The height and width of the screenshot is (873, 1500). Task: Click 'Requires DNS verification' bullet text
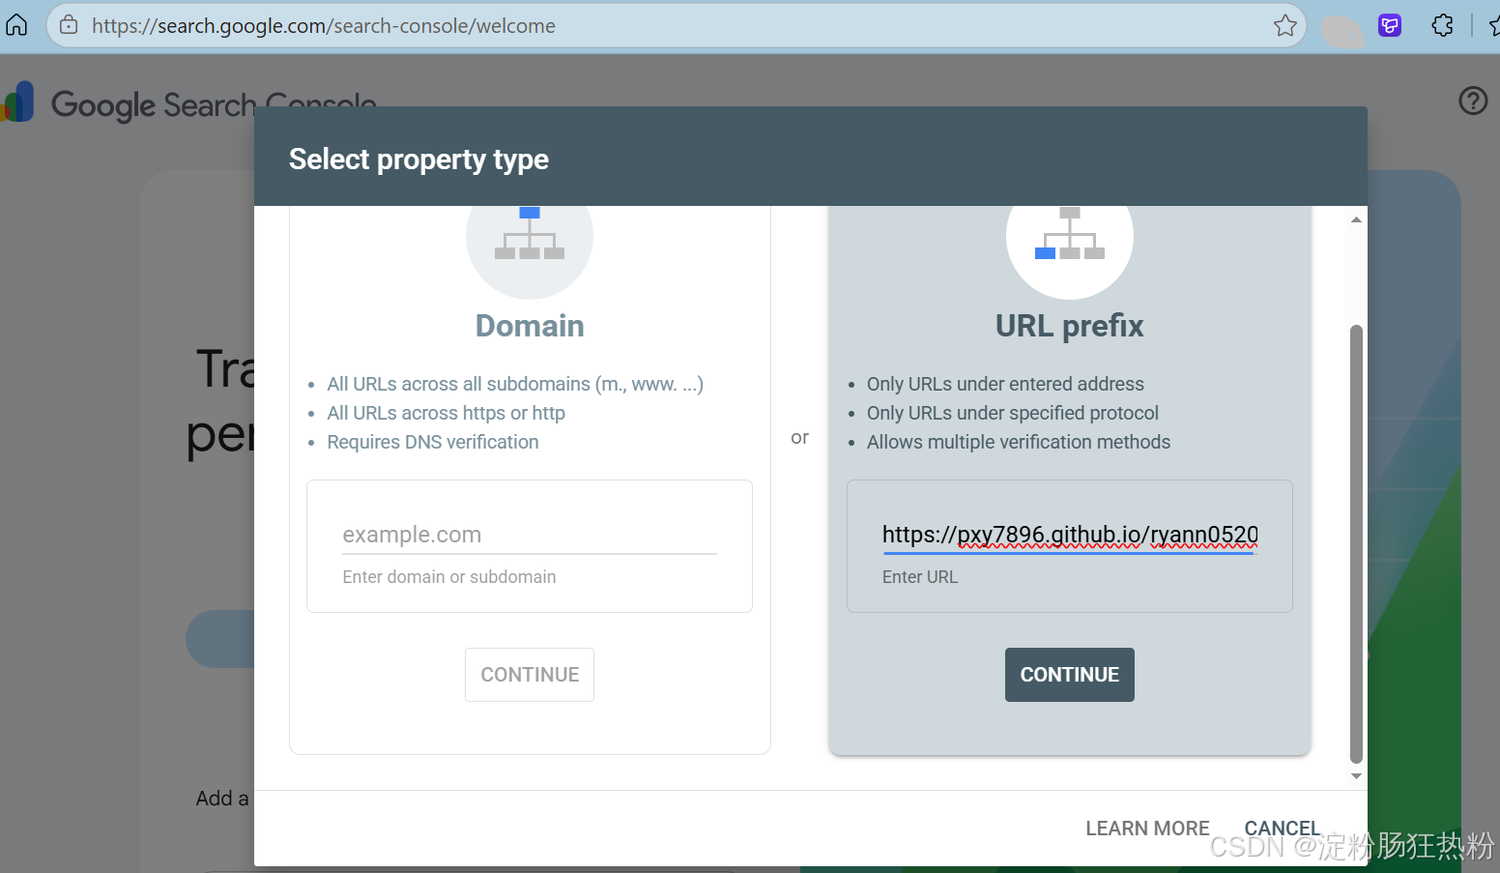click(432, 442)
